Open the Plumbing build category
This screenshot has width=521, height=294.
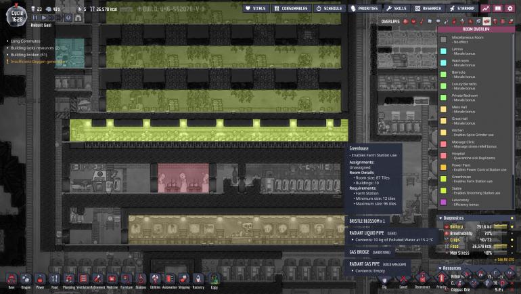tap(68, 278)
